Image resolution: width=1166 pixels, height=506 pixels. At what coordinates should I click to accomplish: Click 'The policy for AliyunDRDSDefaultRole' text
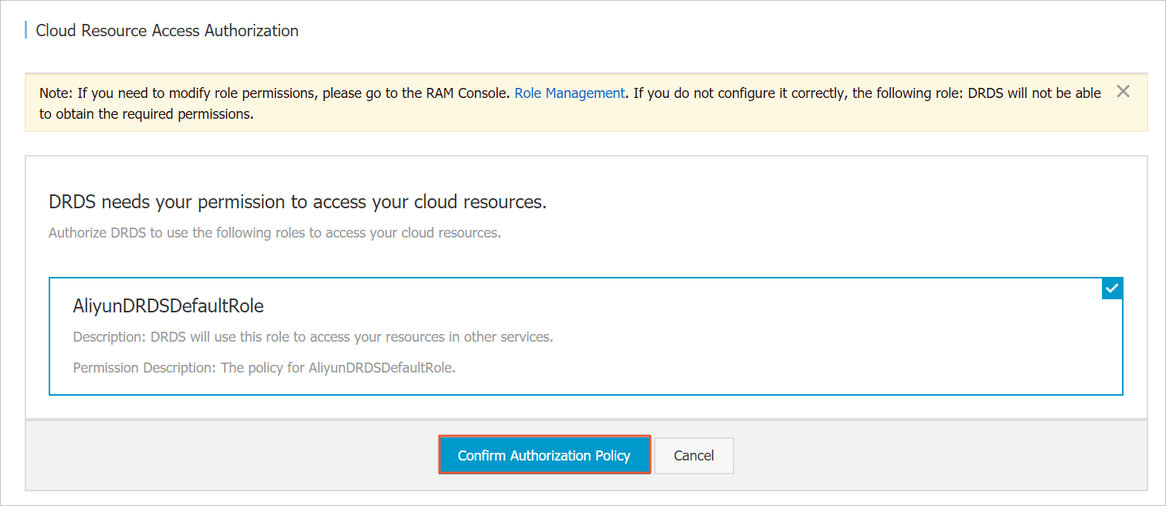tap(338, 368)
